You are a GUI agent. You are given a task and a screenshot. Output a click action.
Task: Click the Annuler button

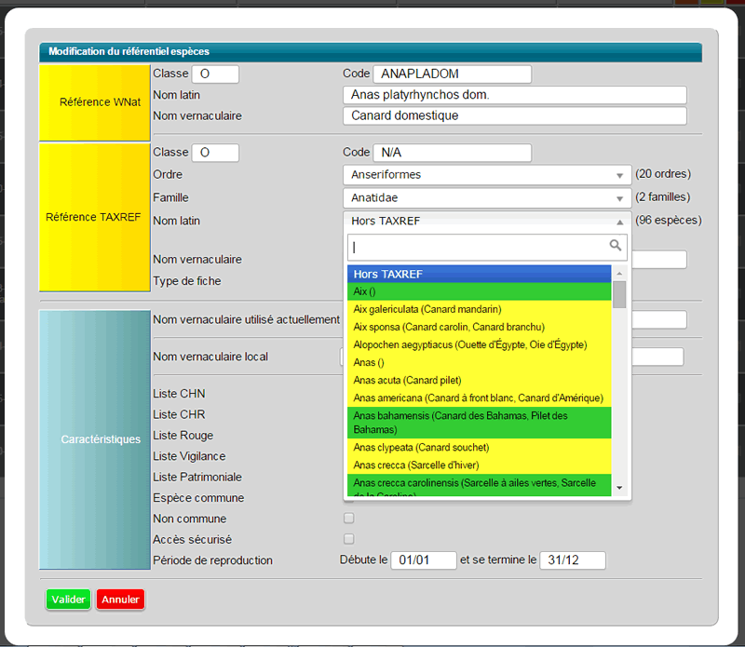(120, 600)
